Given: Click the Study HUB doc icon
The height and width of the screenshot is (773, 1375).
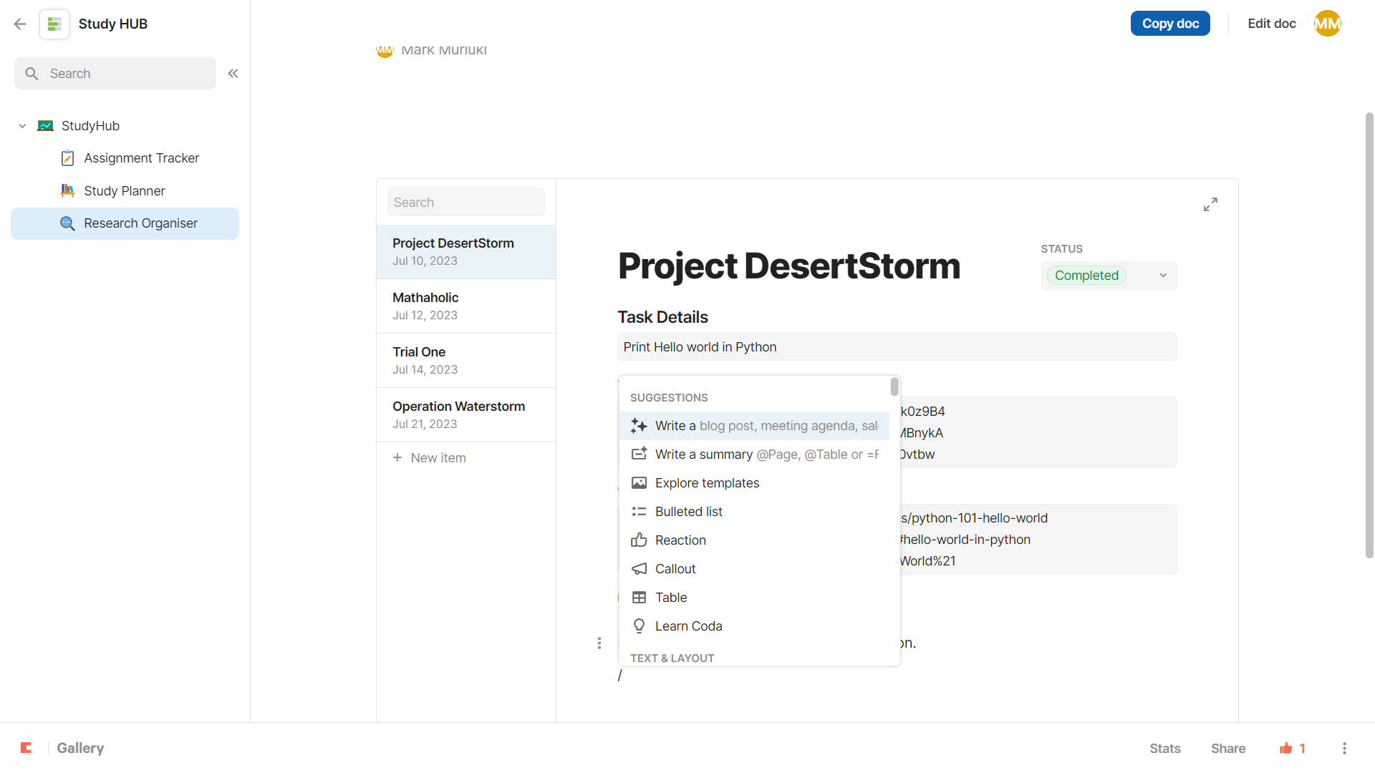Looking at the screenshot, I should point(54,24).
